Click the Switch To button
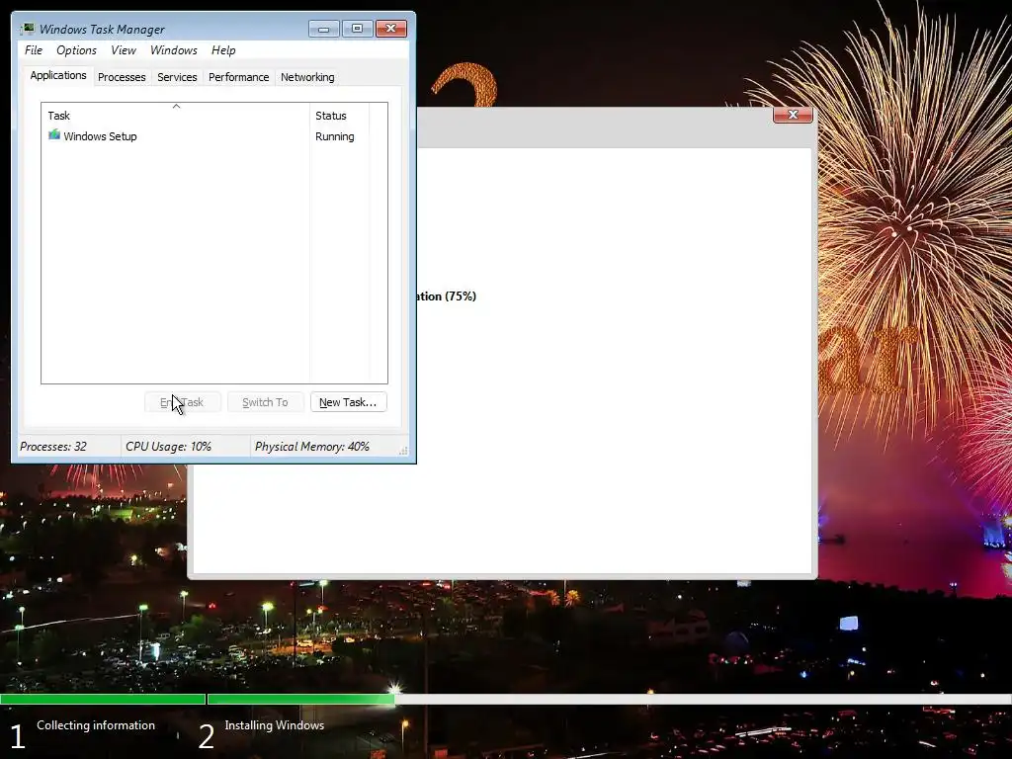 [x=265, y=402]
